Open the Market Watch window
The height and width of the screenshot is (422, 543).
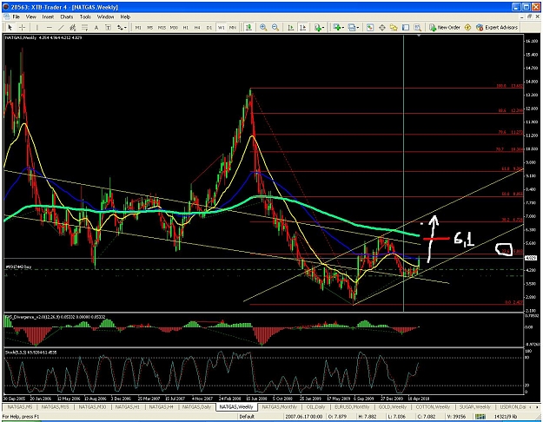coord(370,27)
